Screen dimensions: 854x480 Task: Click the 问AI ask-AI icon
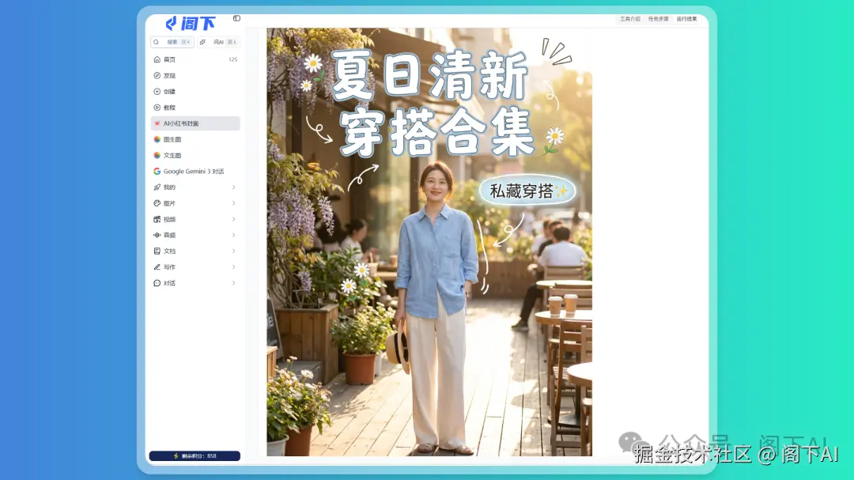pyautogui.click(x=219, y=42)
